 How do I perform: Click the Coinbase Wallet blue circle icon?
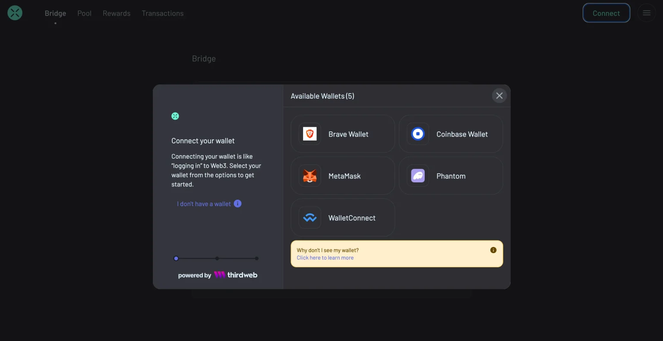click(x=418, y=134)
